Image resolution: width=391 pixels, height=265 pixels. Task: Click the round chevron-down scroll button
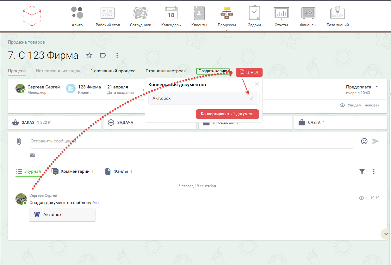pyautogui.click(x=385, y=234)
